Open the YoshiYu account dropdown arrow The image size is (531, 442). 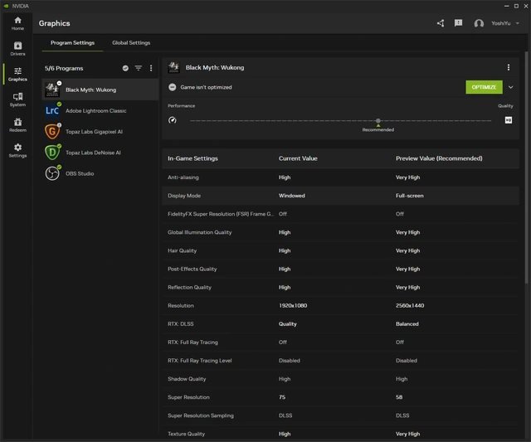click(518, 23)
